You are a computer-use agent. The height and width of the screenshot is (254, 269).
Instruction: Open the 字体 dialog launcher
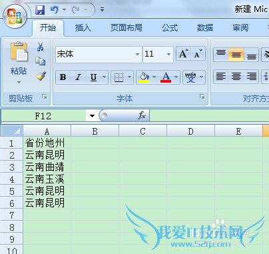202,97
